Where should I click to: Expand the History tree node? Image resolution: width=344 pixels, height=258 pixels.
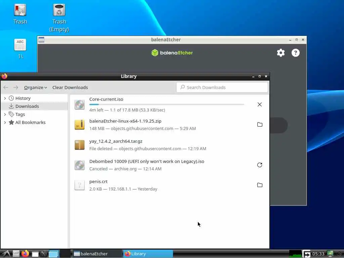click(5, 98)
